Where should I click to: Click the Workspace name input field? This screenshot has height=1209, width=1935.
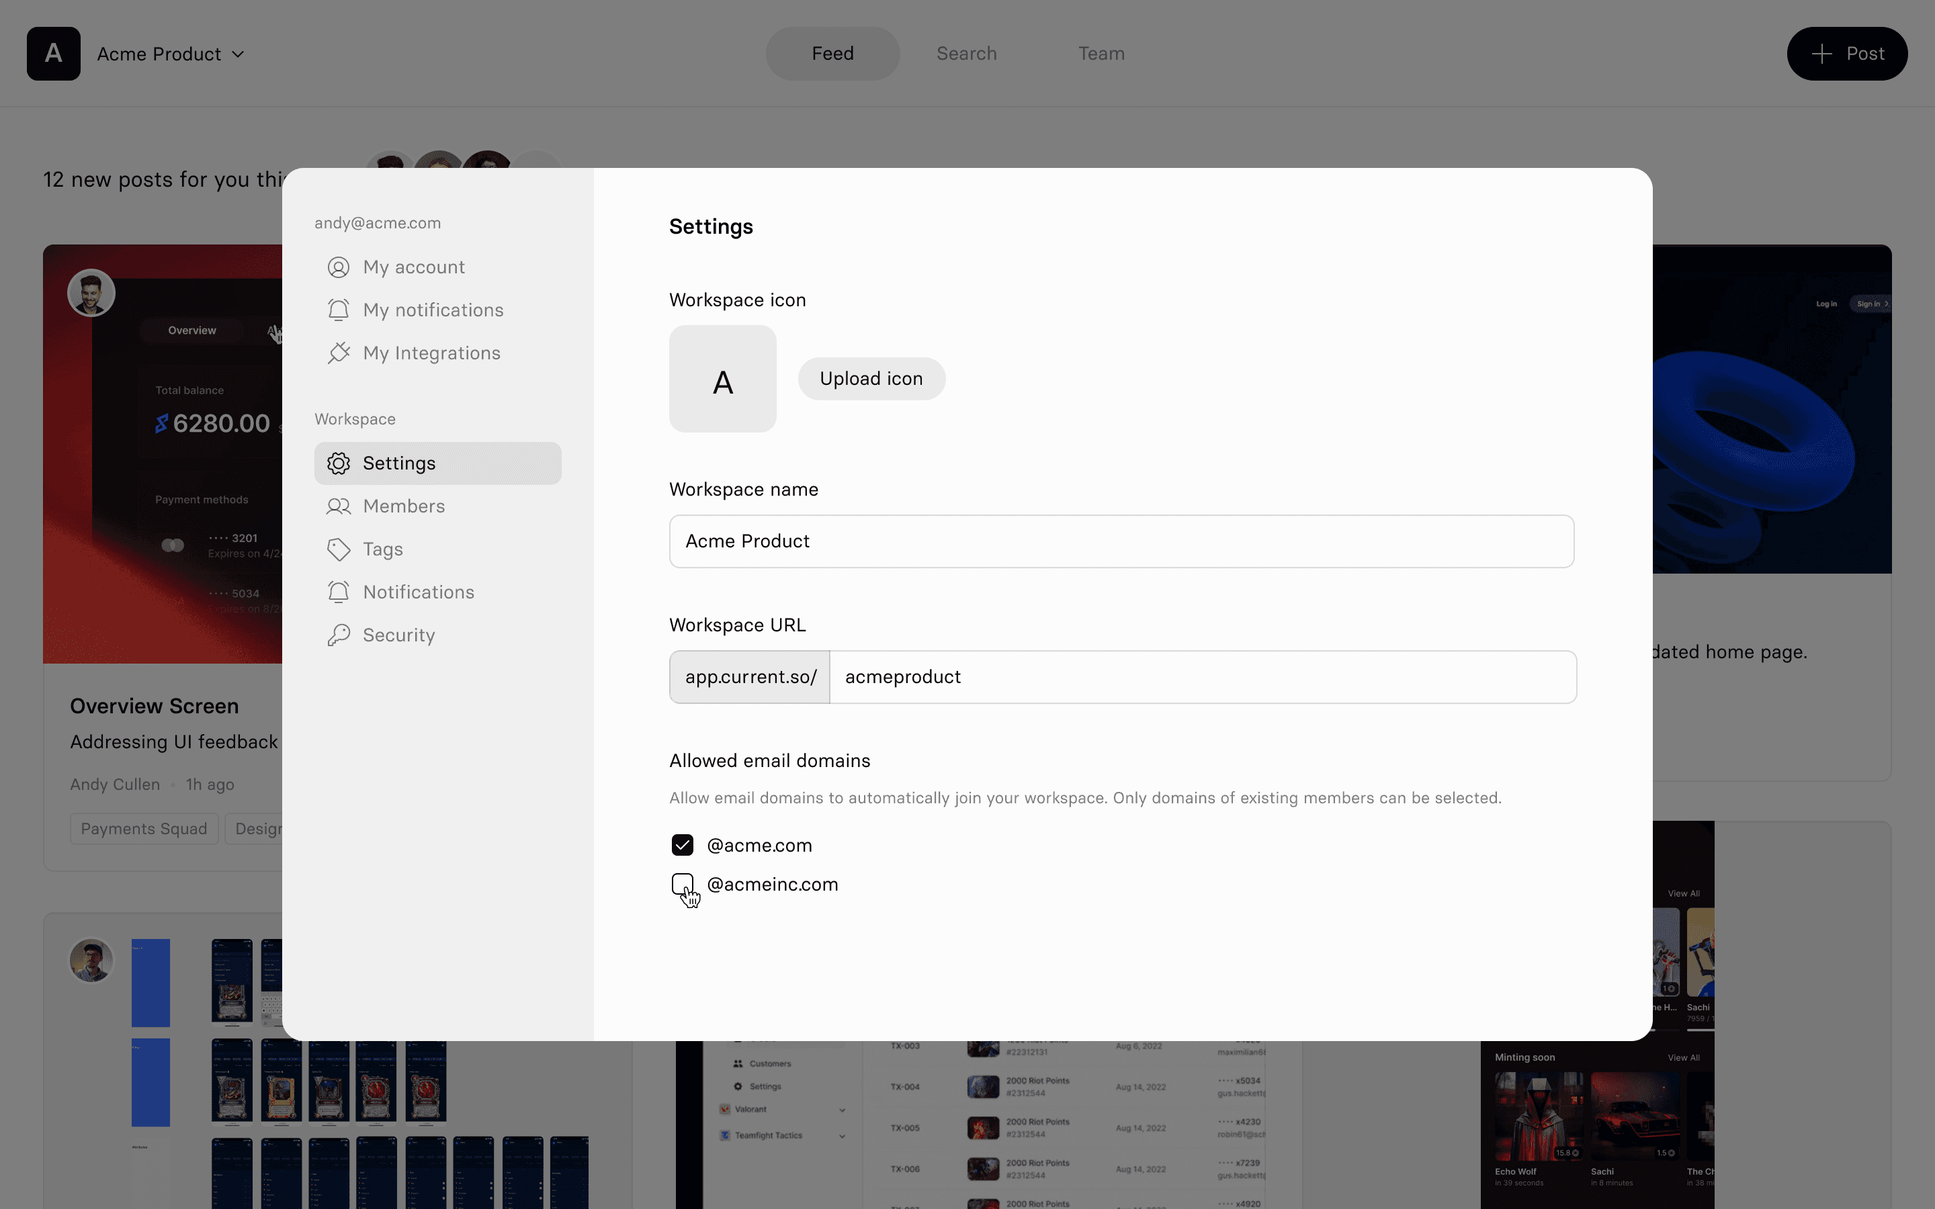(1121, 541)
